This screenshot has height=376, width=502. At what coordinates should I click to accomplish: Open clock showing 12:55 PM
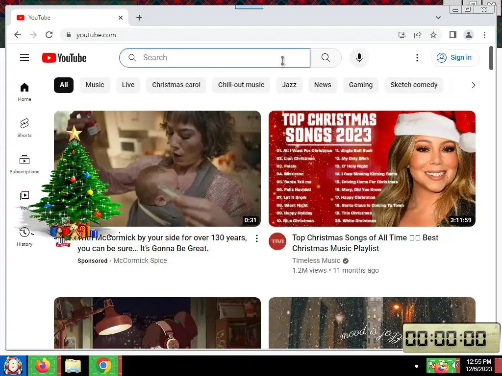pos(478,365)
